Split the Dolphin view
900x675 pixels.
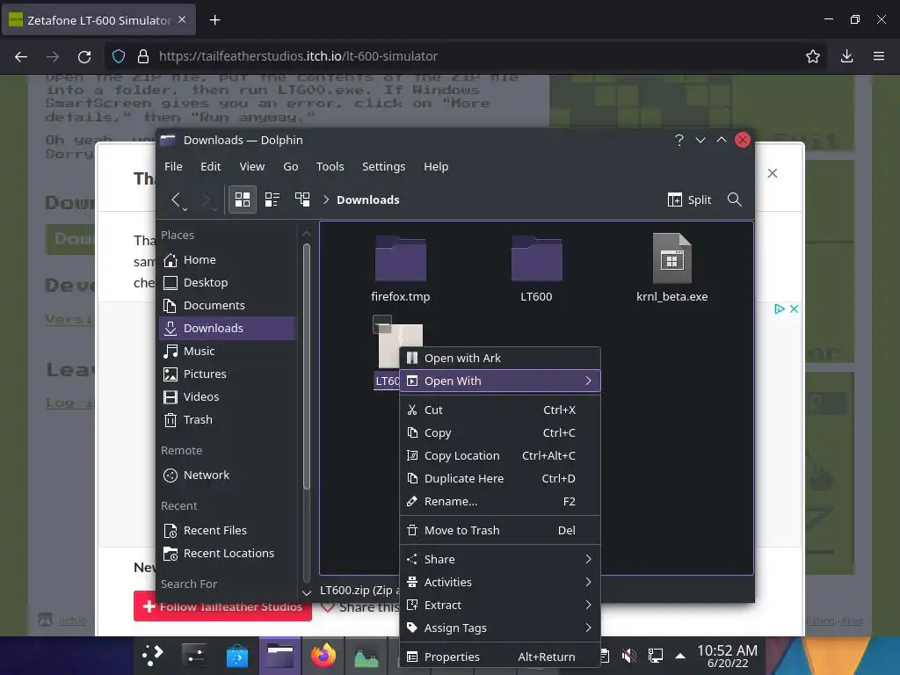coord(689,200)
